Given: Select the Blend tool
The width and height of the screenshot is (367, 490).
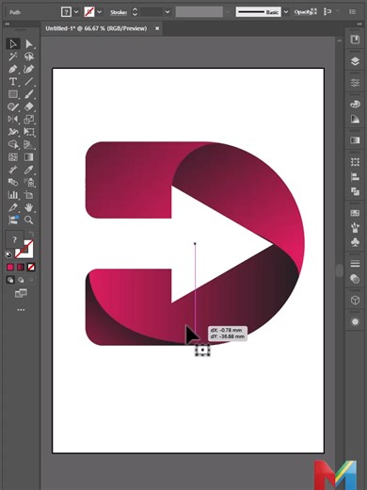Looking at the screenshot, I should click(x=13, y=183).
